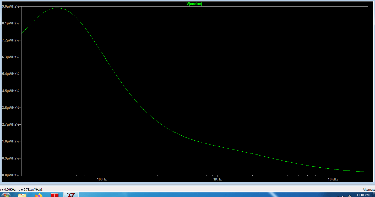Screen dimensions: 375x197
Task: Click the Alternate status bar text
Action: (369, 189)
